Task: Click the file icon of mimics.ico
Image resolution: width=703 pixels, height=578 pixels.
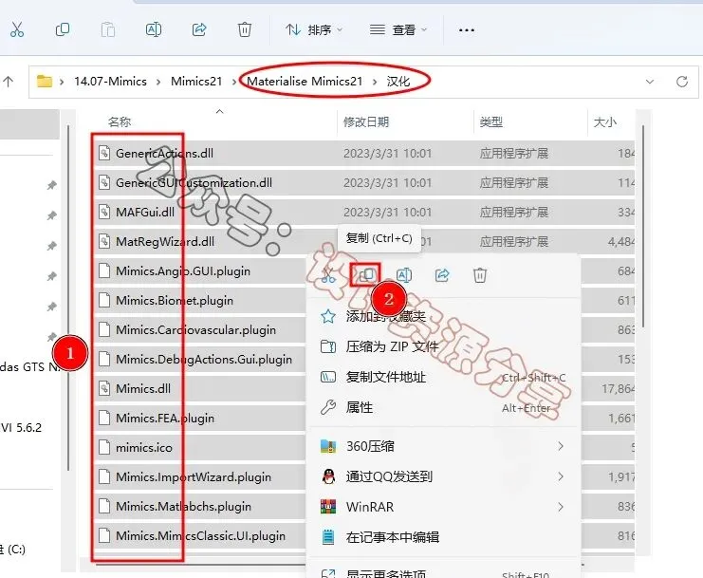Action: click(x=104, y=447)
